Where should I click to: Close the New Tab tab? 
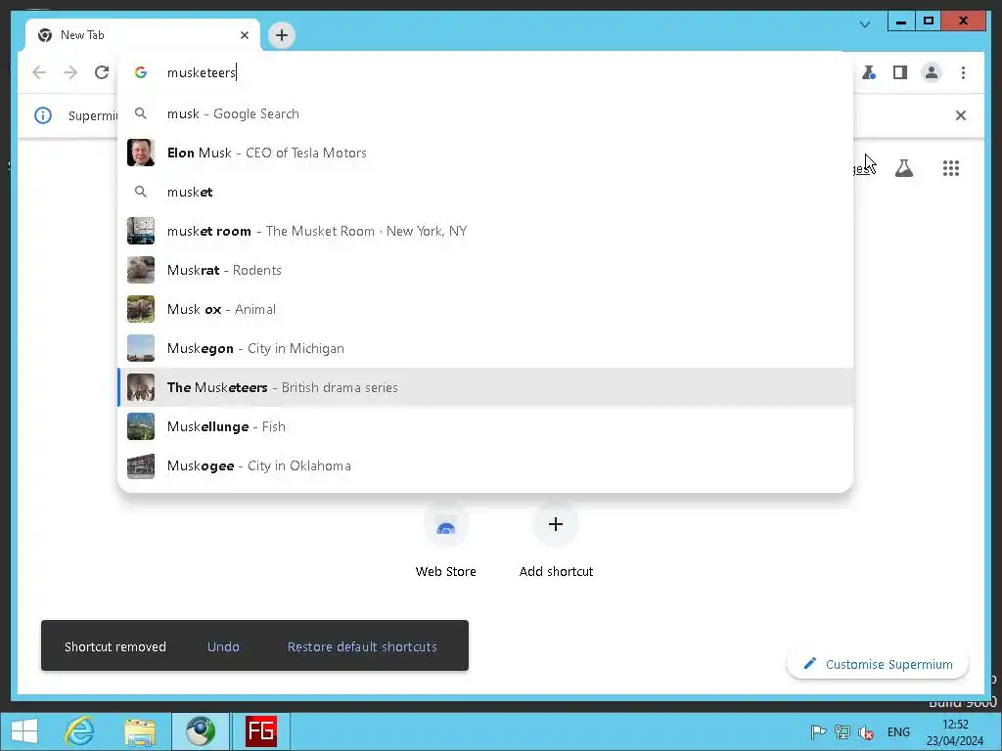click(244, 35)
